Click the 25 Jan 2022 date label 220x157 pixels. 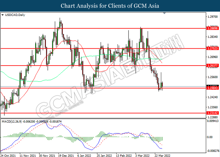click(104, 155)
